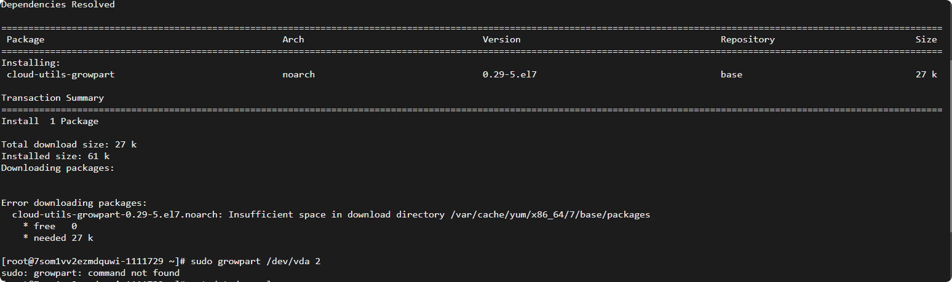Viewport: 952px width, 282px height.
Task: Click the 'Error downloading packages:' line
Action: [74, 203]
